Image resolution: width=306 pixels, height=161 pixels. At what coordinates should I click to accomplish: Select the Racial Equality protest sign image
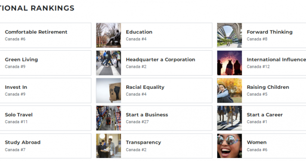(109, 91)
